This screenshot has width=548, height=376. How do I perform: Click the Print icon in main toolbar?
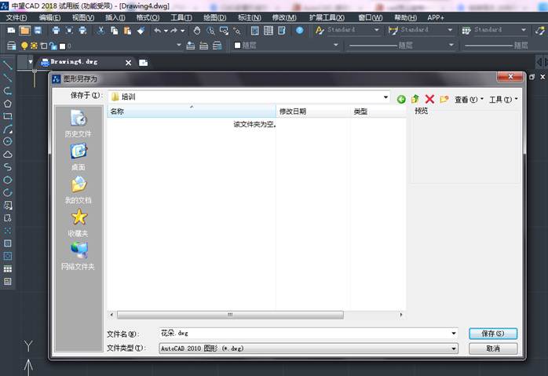[55, 30]
